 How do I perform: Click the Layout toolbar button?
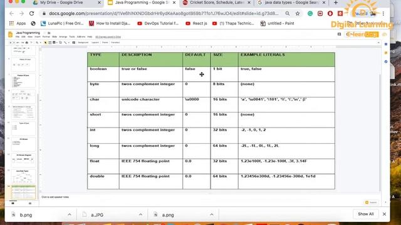tap(95, 42)
